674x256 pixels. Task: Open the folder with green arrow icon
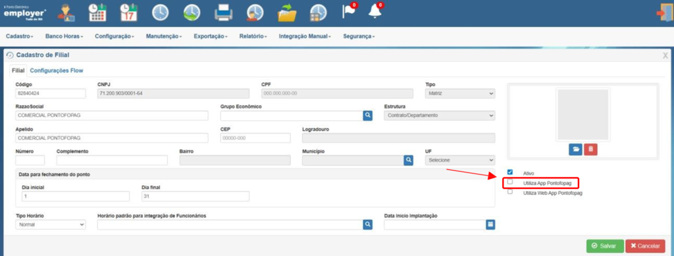[x=287, y=13]
